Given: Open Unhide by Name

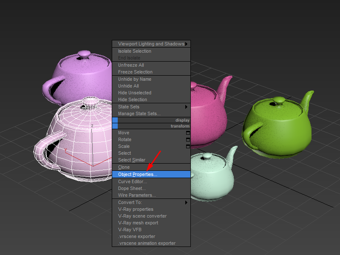Looking at the screenshot, I should click(x=151, y=79).
